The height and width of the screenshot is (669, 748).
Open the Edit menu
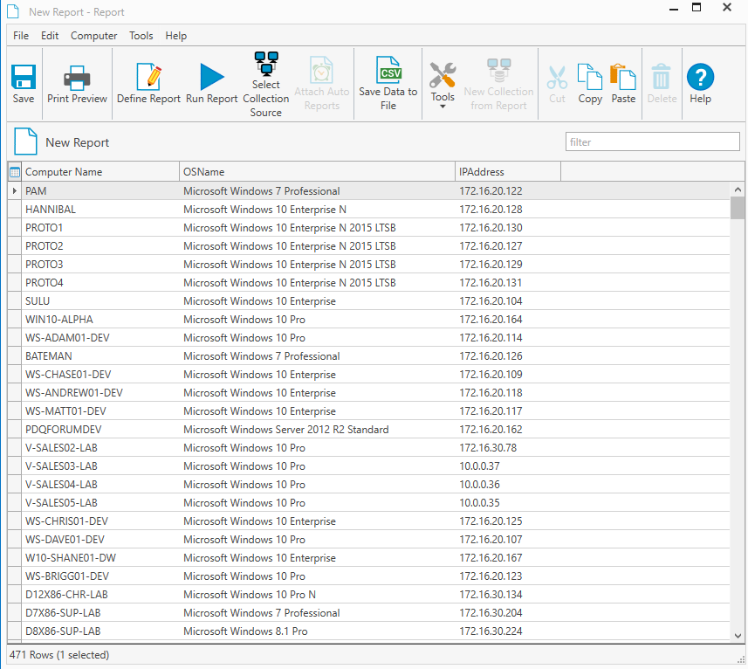[50, 36]
